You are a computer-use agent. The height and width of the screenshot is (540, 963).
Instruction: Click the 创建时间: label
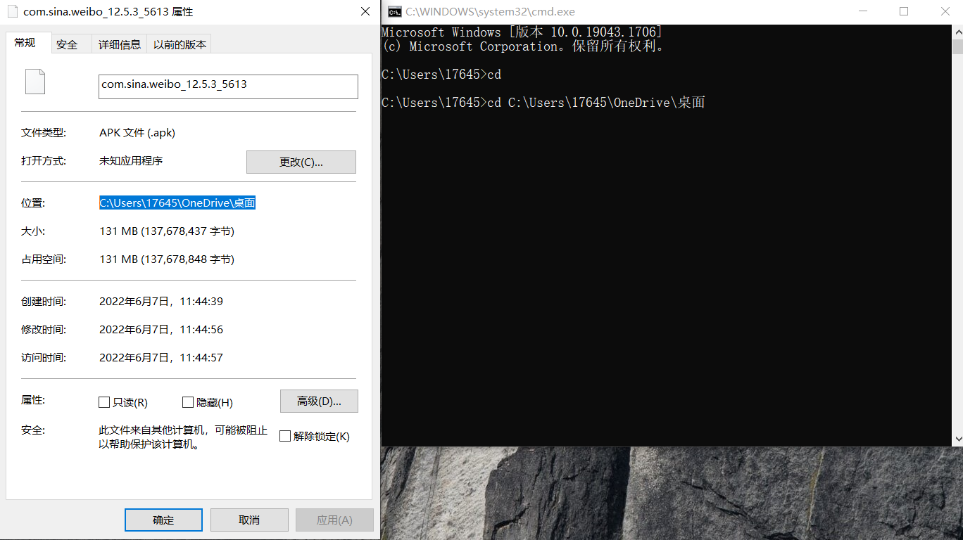coord(43,302)
